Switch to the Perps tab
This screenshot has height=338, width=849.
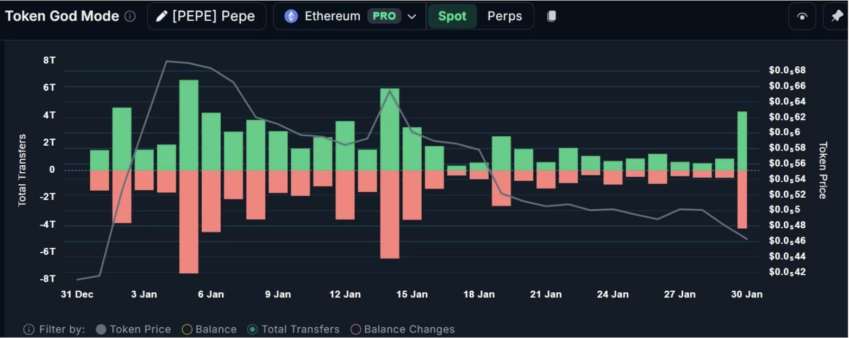[x=504, y=16]
